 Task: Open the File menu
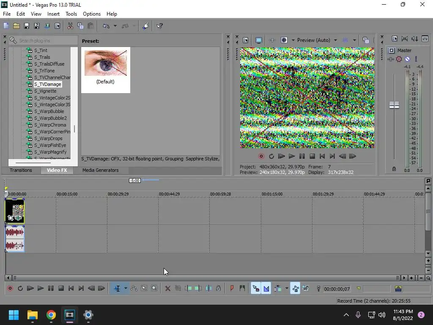(x=7, y=14)
